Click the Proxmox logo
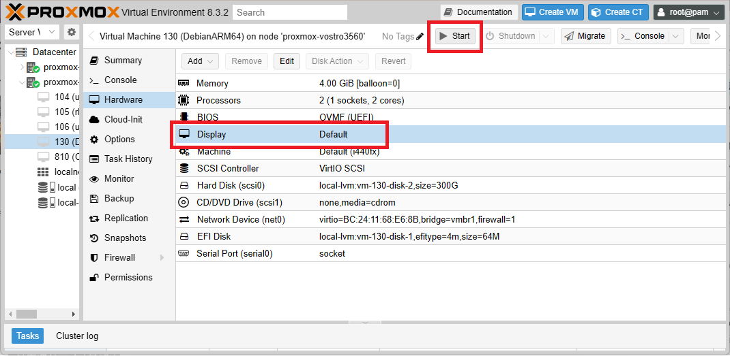730x356 pixels. (x=63, y=12)
